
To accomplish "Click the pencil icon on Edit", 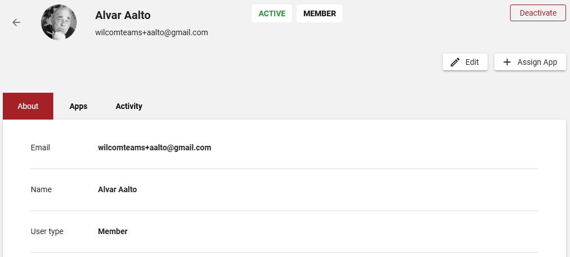I will pos(455,62).
